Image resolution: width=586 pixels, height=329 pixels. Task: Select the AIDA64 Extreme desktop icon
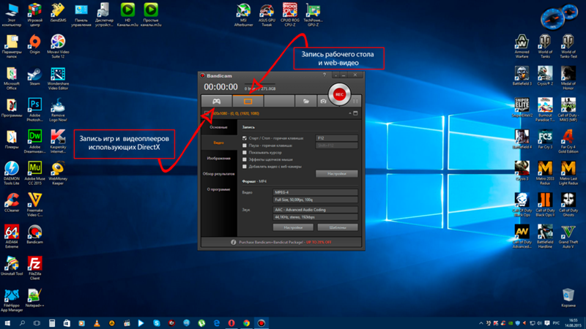point(12,236)
